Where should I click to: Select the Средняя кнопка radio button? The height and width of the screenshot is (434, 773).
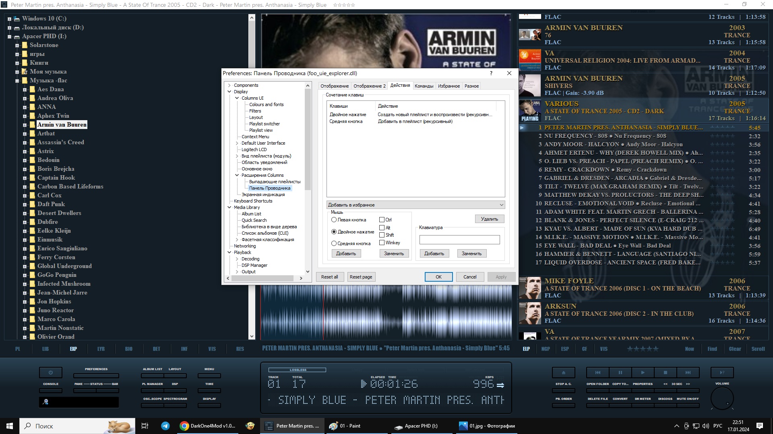[x=334, y=244]
